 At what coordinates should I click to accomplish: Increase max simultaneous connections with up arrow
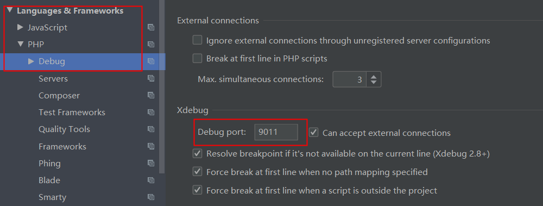pyautogui.click(x=374, y=77)
